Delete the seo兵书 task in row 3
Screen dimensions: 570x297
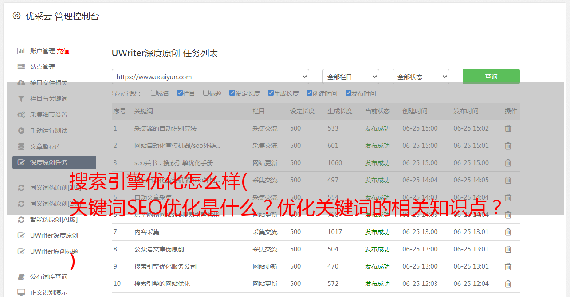(x=508, y=163)
